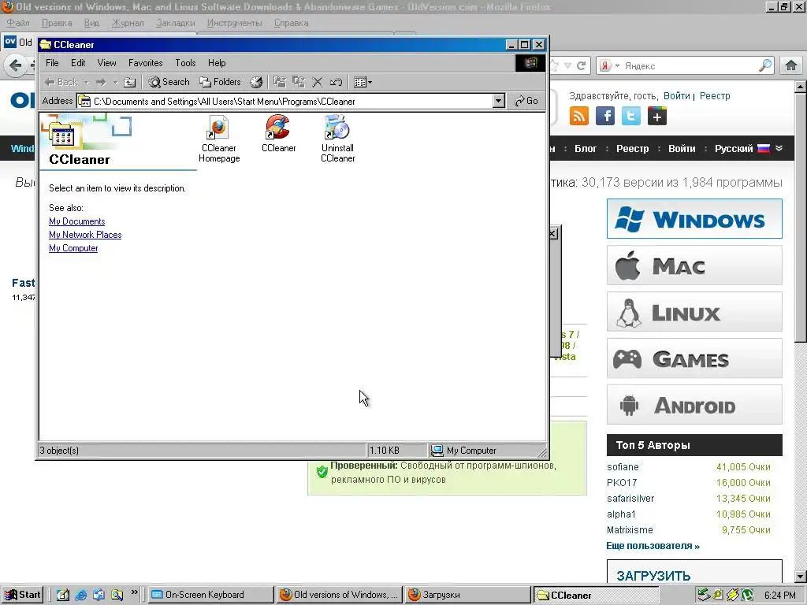Click the Windows category banner
The height and width of the screenshot is (605, 807).
tap(694, 219)
